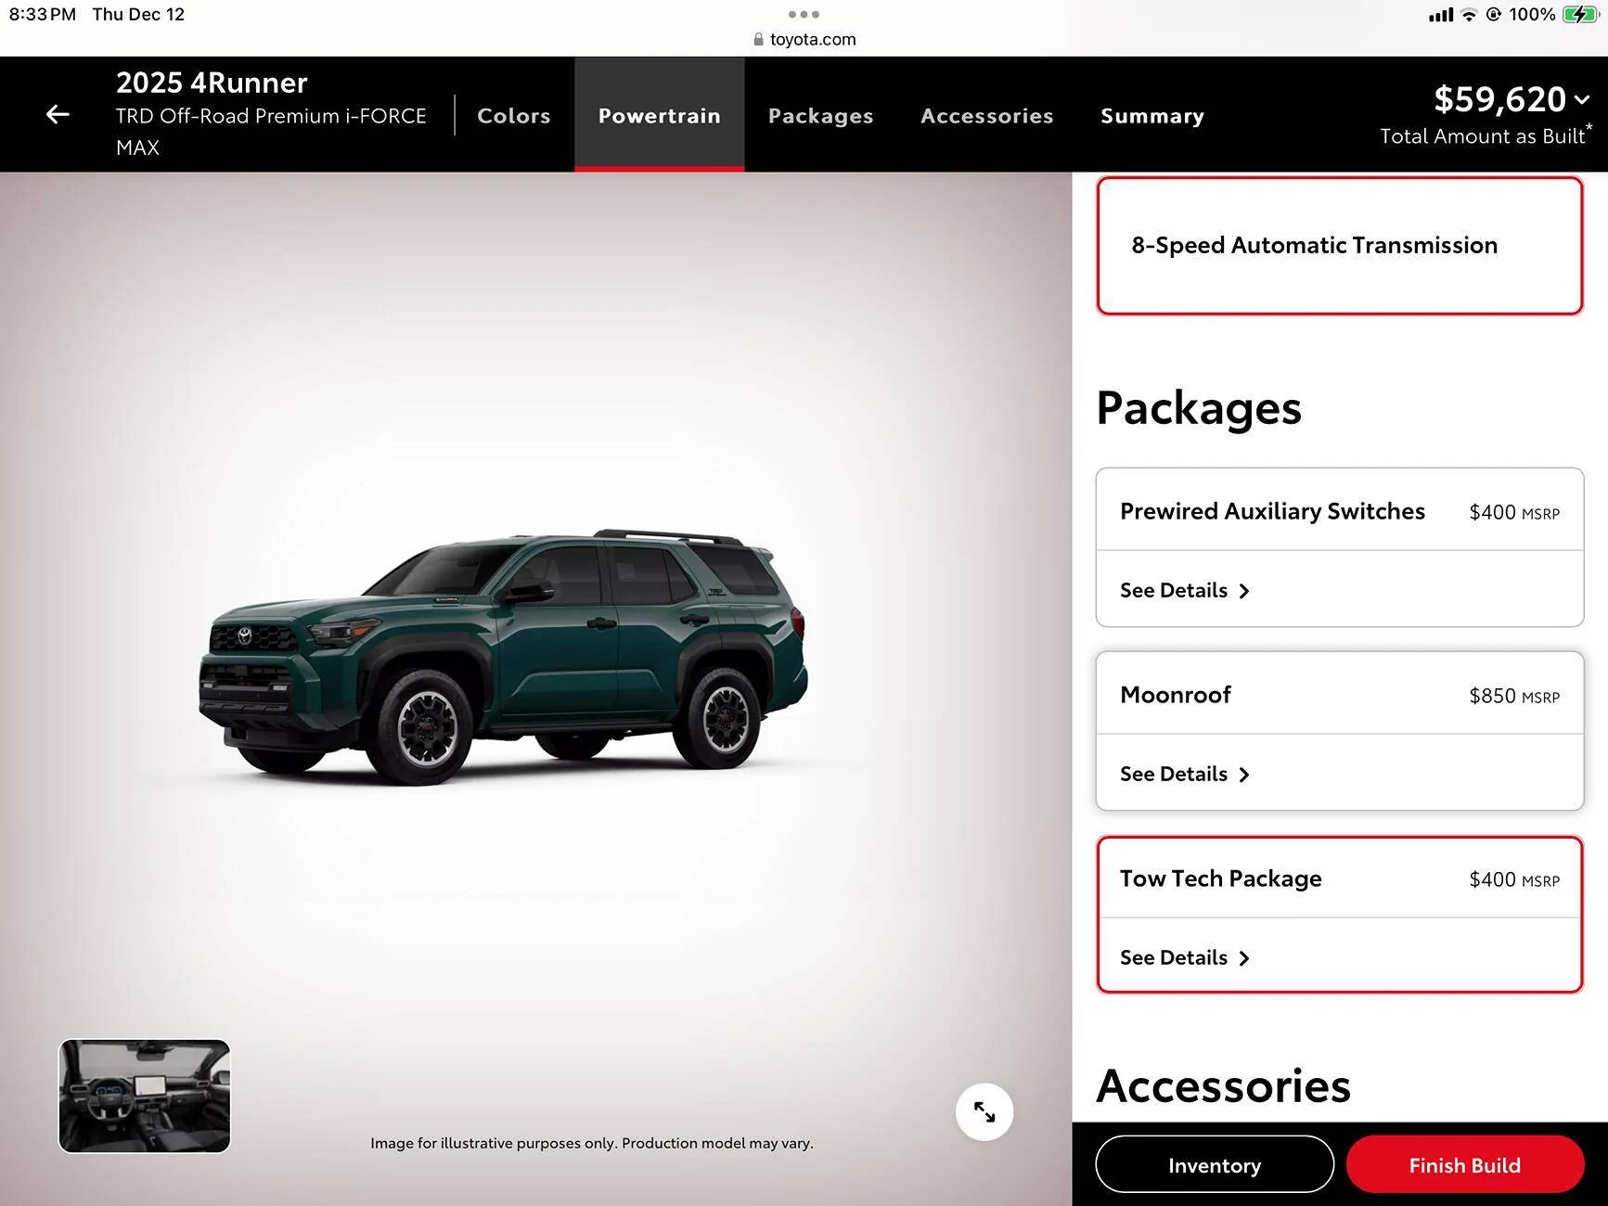
Task: Tap the Safari three-dots multitasking icon
Action: point(804,14)
